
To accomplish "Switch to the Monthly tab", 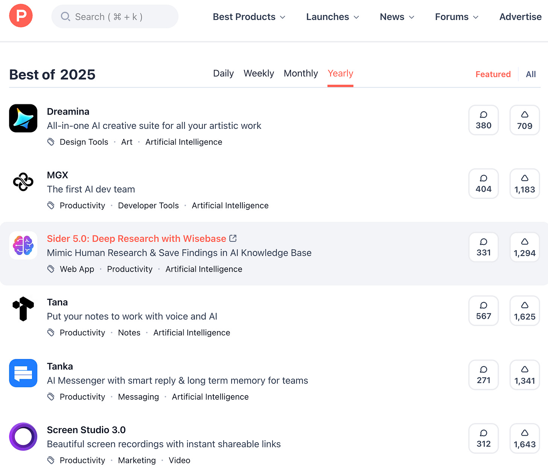I will (301, 73).
